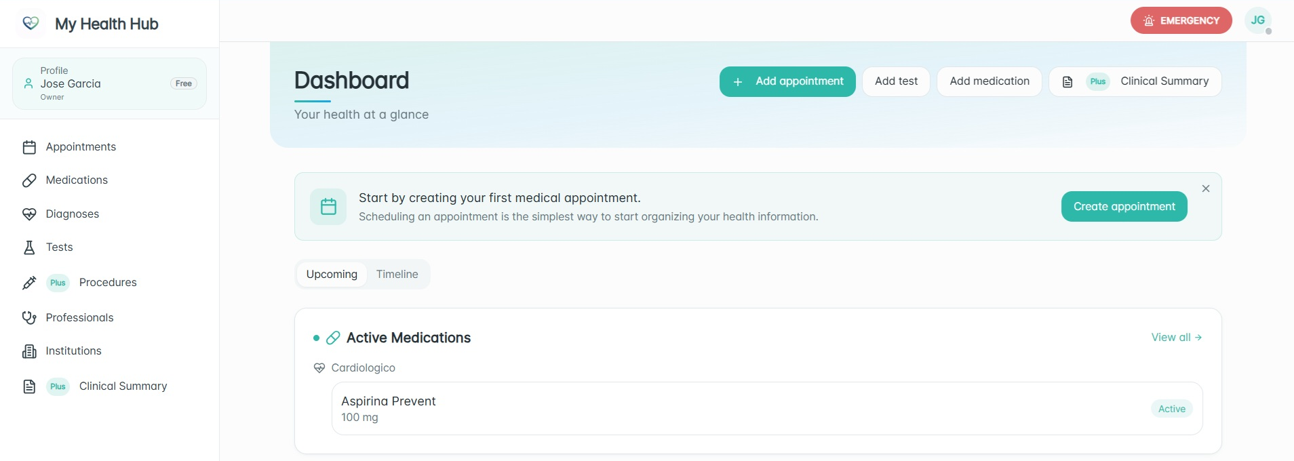The height and width of the screenshot is (461, 1294).
Task: Open the Jose Garcia profile card
Action: coord(109,83)
